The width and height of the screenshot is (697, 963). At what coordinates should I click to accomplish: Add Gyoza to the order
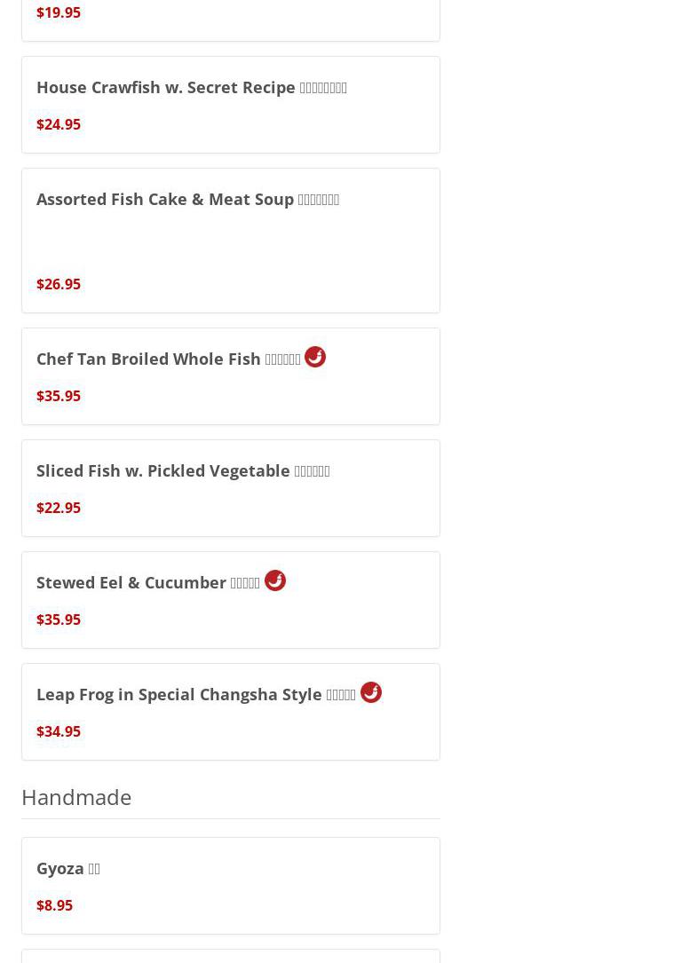(x=68, y=869)
